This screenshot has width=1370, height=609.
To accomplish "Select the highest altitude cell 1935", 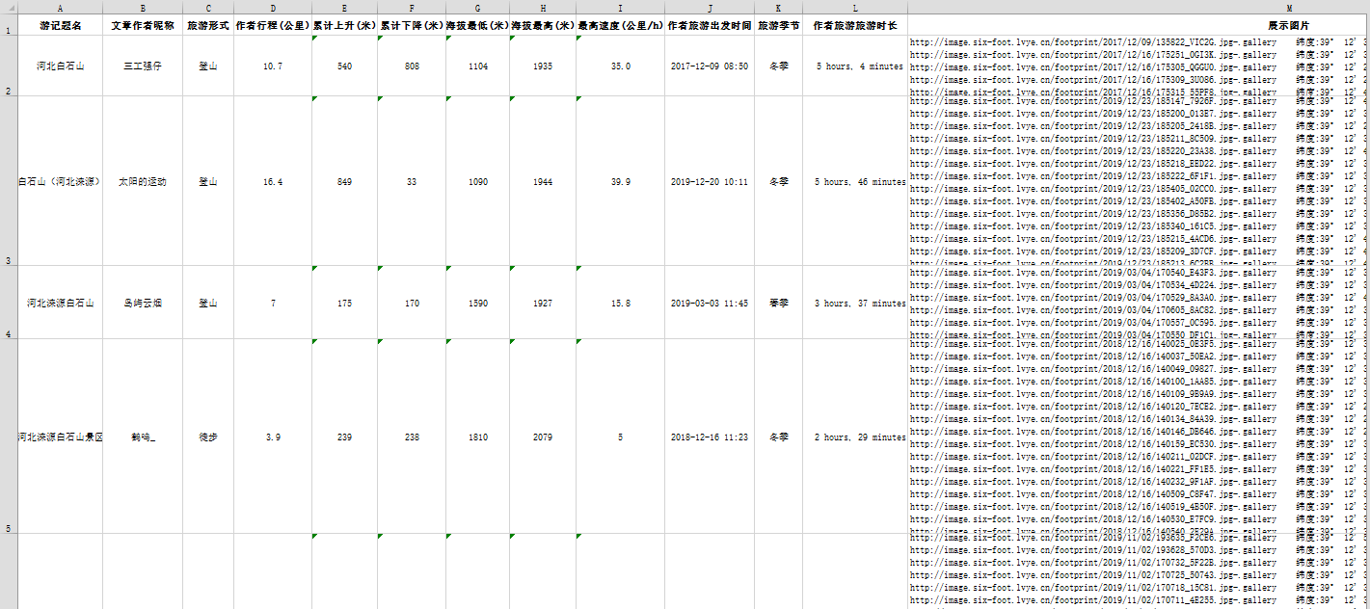I will pyautogui.click(x=544, y=66).
